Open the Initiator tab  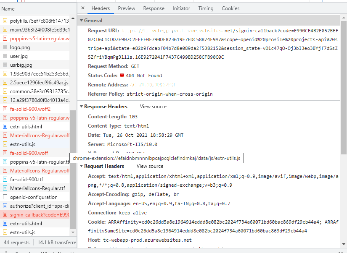[x=181, y=8]
